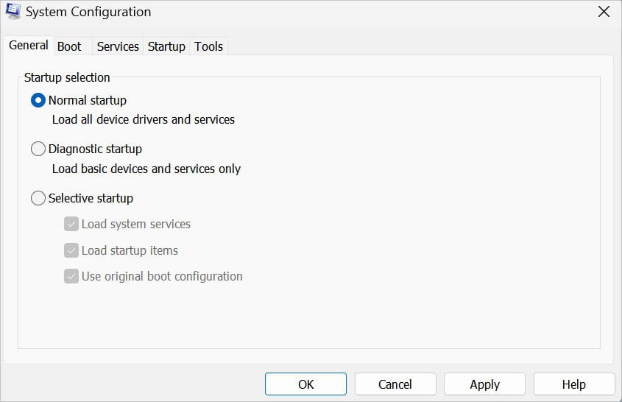Click the System Configuration title bar icon

13,12
